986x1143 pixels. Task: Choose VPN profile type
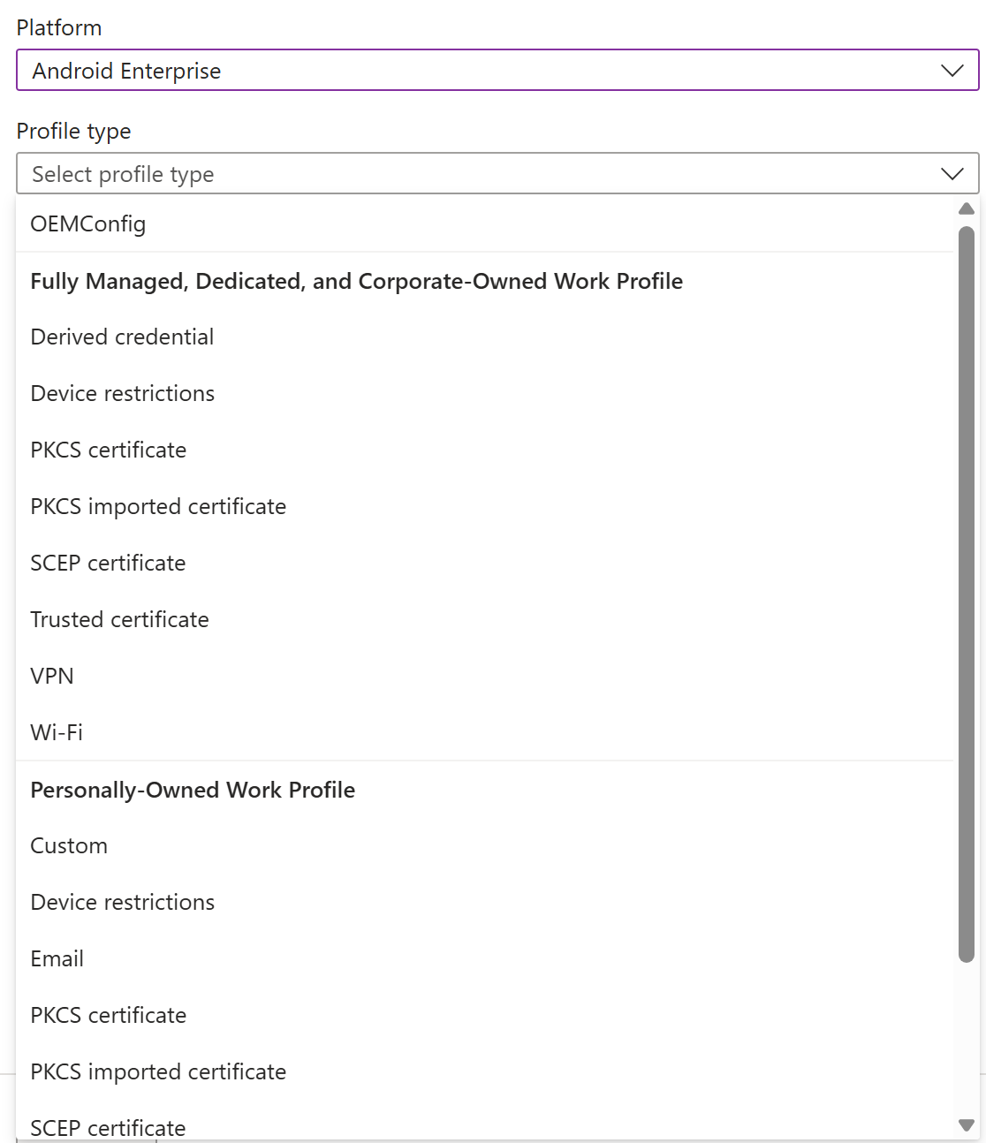coord(52,677)
